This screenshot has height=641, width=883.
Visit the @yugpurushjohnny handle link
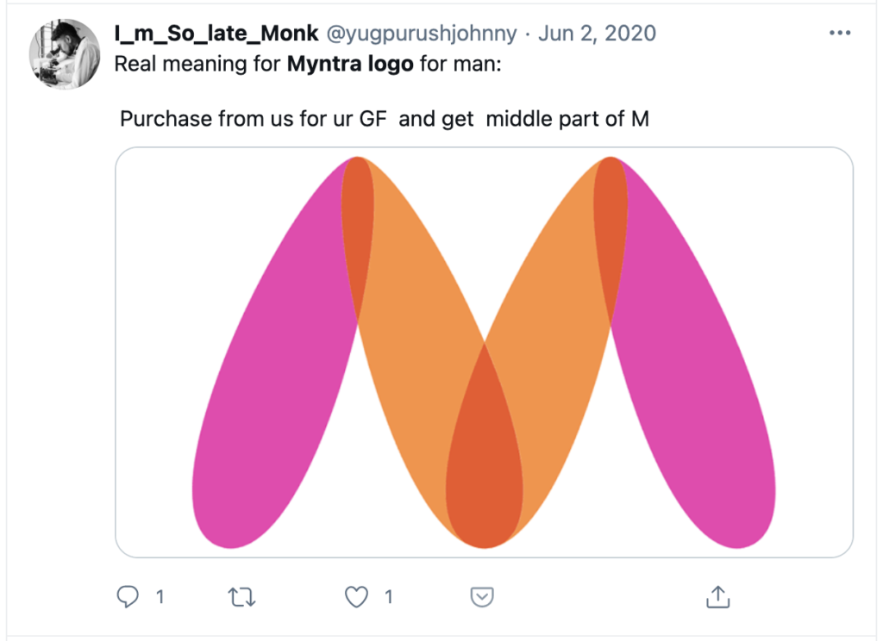[421, 34]
